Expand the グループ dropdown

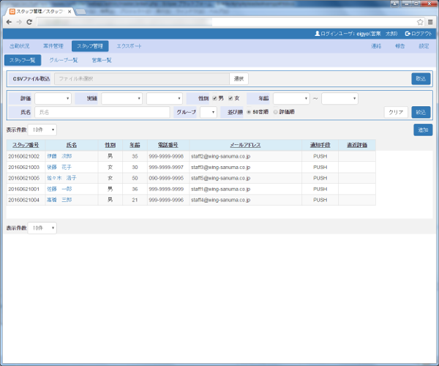click(209, 112)
